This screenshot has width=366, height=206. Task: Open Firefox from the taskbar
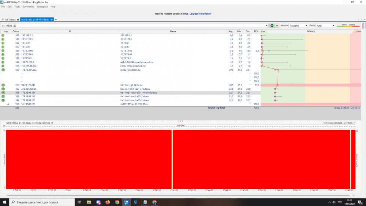108,202
